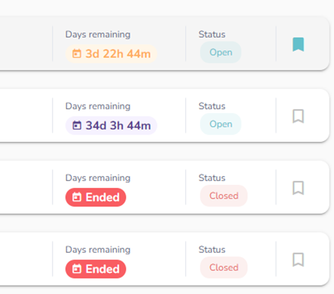Click the orange calendar icon beside 3d 22h 44m
This screenshot has width=334, height=294.
coord(77,54)
